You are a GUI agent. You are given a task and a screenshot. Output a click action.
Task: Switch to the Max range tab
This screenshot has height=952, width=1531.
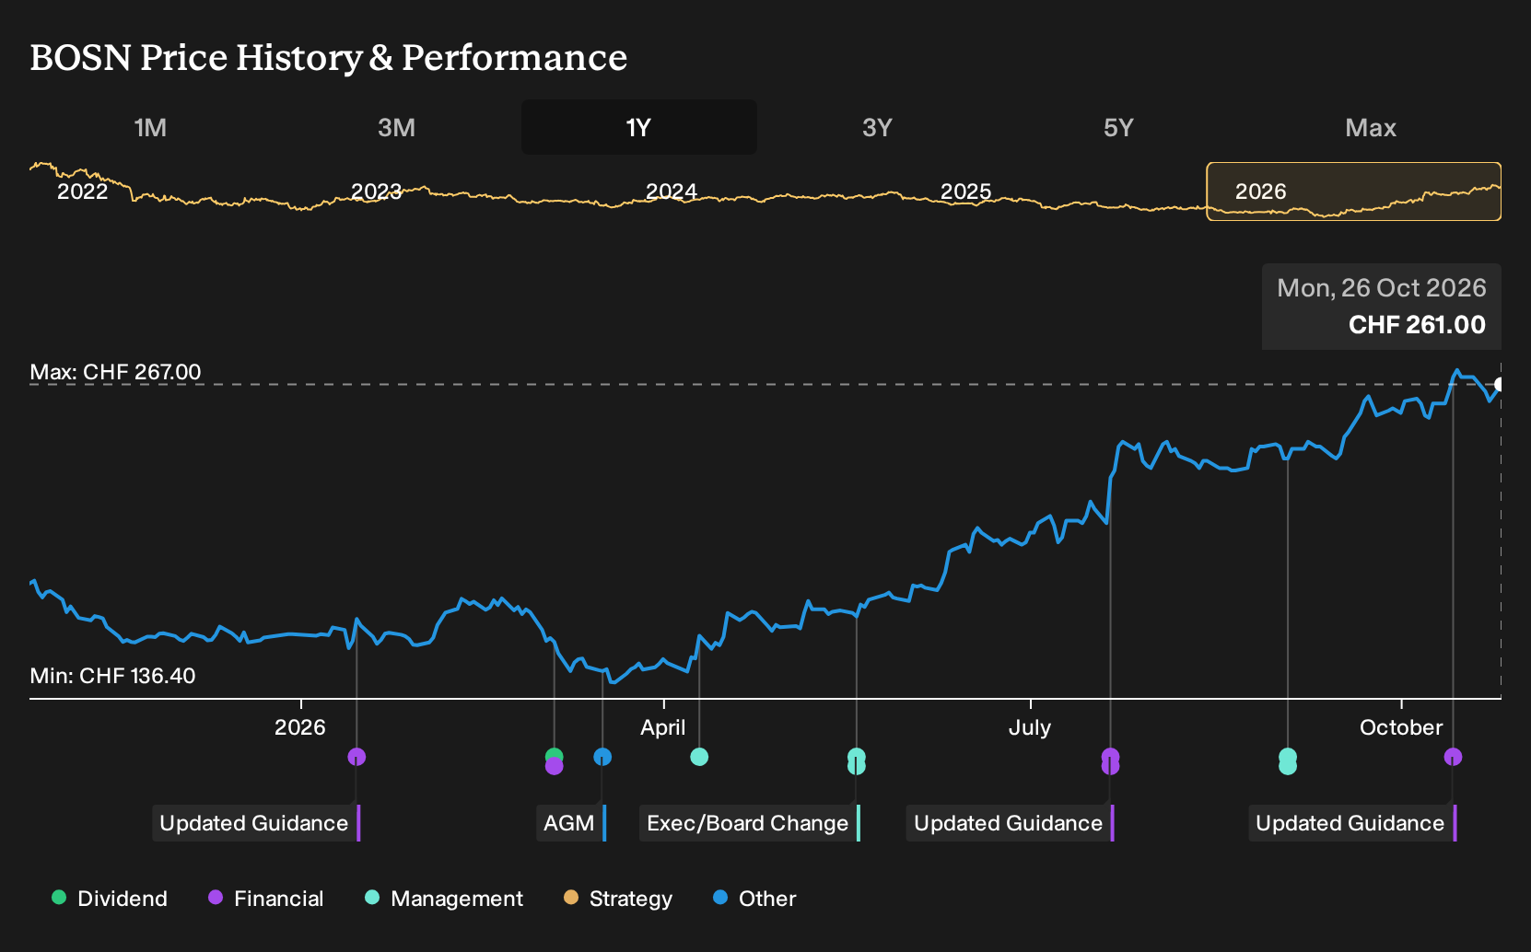click(x=1371, y=127)
